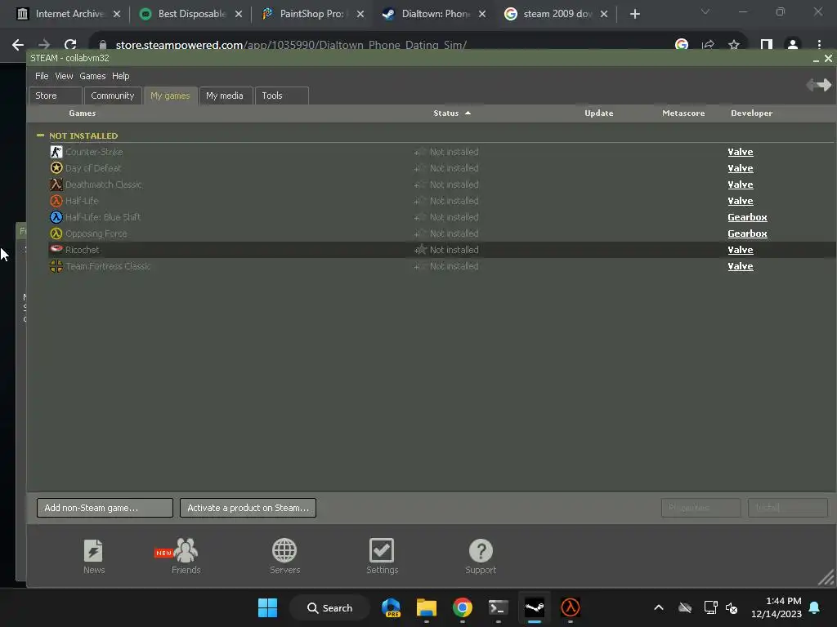Click the Team Fortress Classic icon
Viewport: 837px width, 627px height.
(x=56, y=266)
